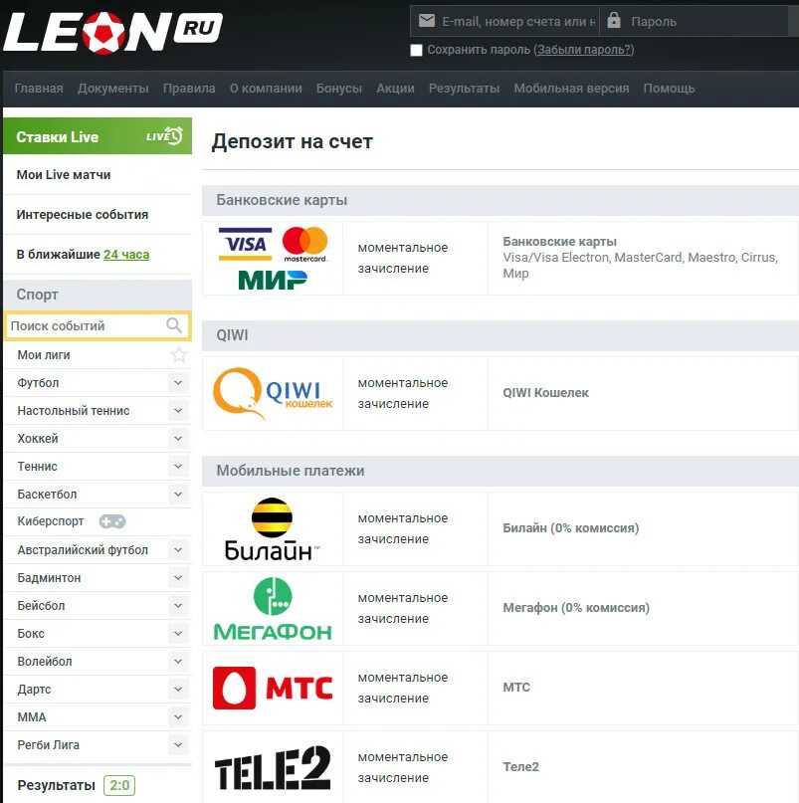Open Интересные события

coord(83,214)
